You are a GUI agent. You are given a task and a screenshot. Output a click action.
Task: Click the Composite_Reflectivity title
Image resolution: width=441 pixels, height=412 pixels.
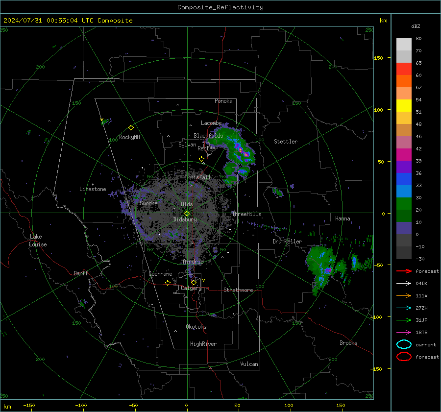tap(220, 7)
